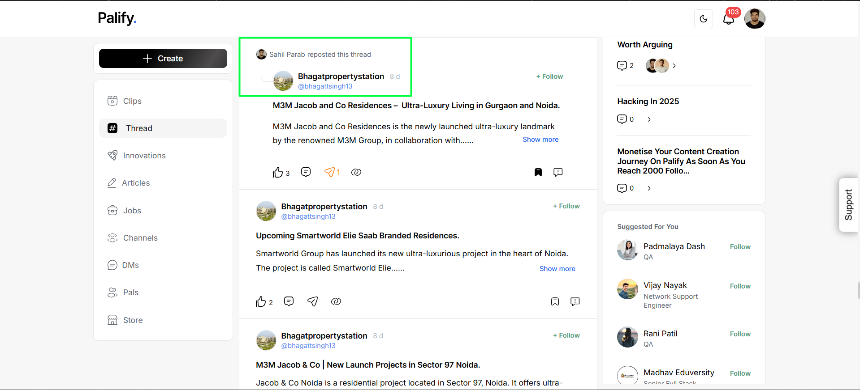Comment on the Smartworld Elie Saab post
The width and height of the screenshot is (860, 390).
289,301
